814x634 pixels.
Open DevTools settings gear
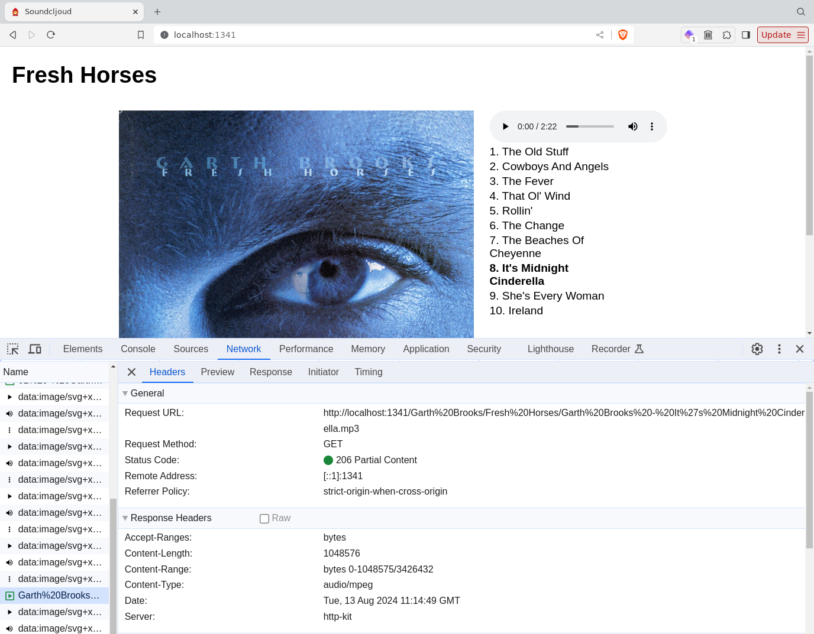[x=757, y=349]
